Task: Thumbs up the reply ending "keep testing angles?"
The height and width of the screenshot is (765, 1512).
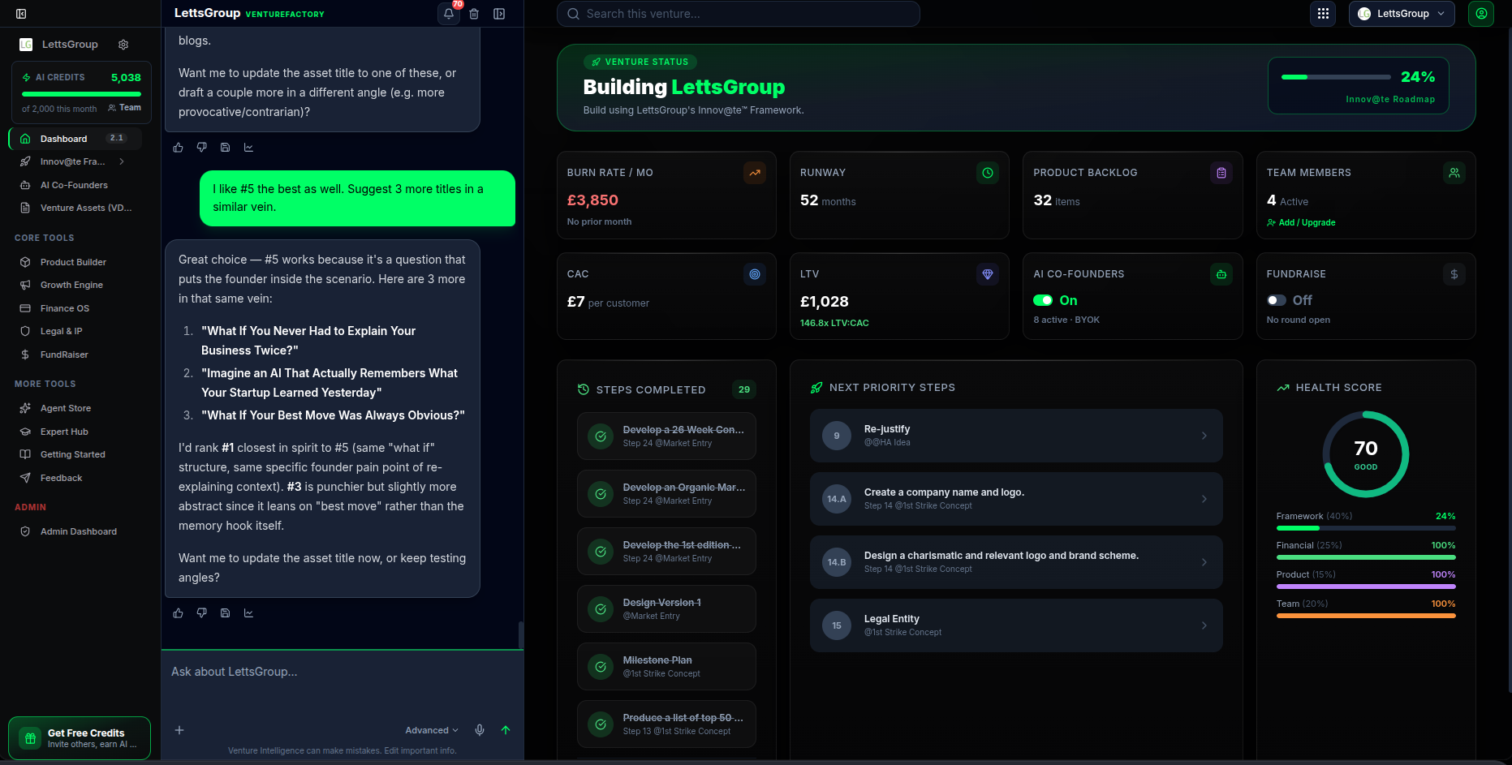Action: pyautogui.click(x=179, y=613)
